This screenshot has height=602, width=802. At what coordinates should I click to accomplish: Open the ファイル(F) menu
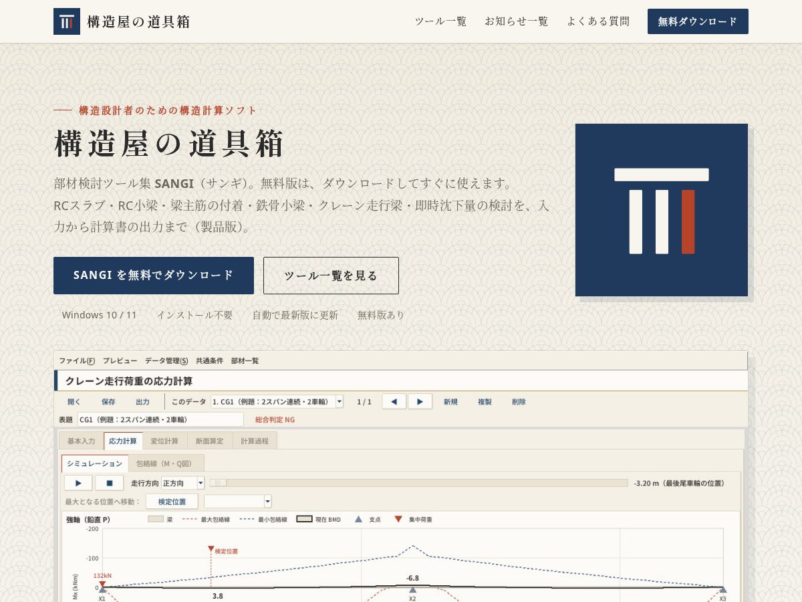coord(77,361)
